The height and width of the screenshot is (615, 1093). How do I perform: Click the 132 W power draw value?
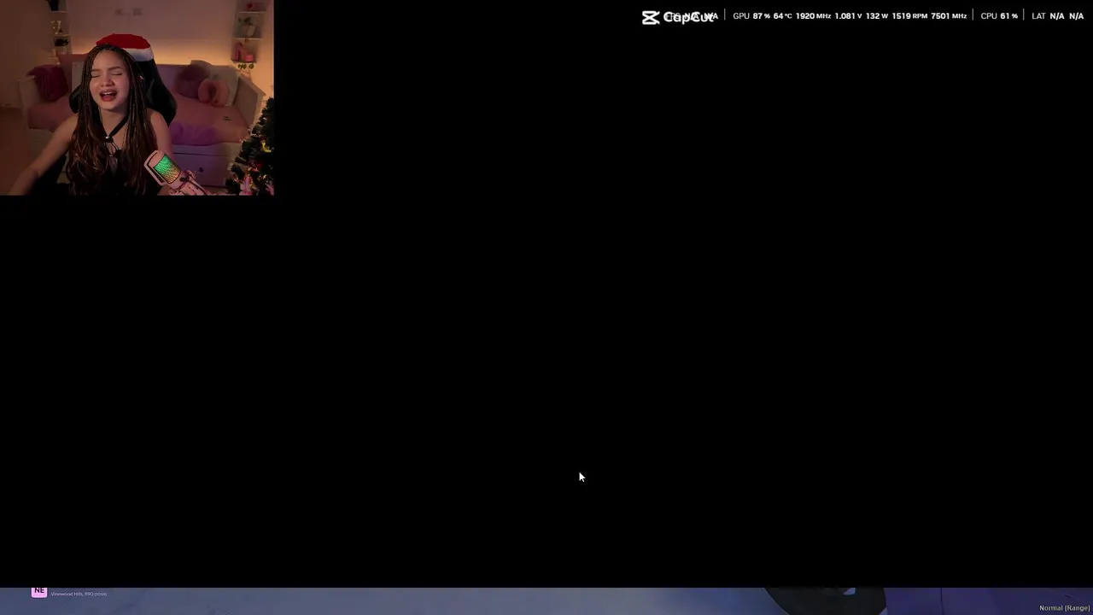tap(877, 16)
